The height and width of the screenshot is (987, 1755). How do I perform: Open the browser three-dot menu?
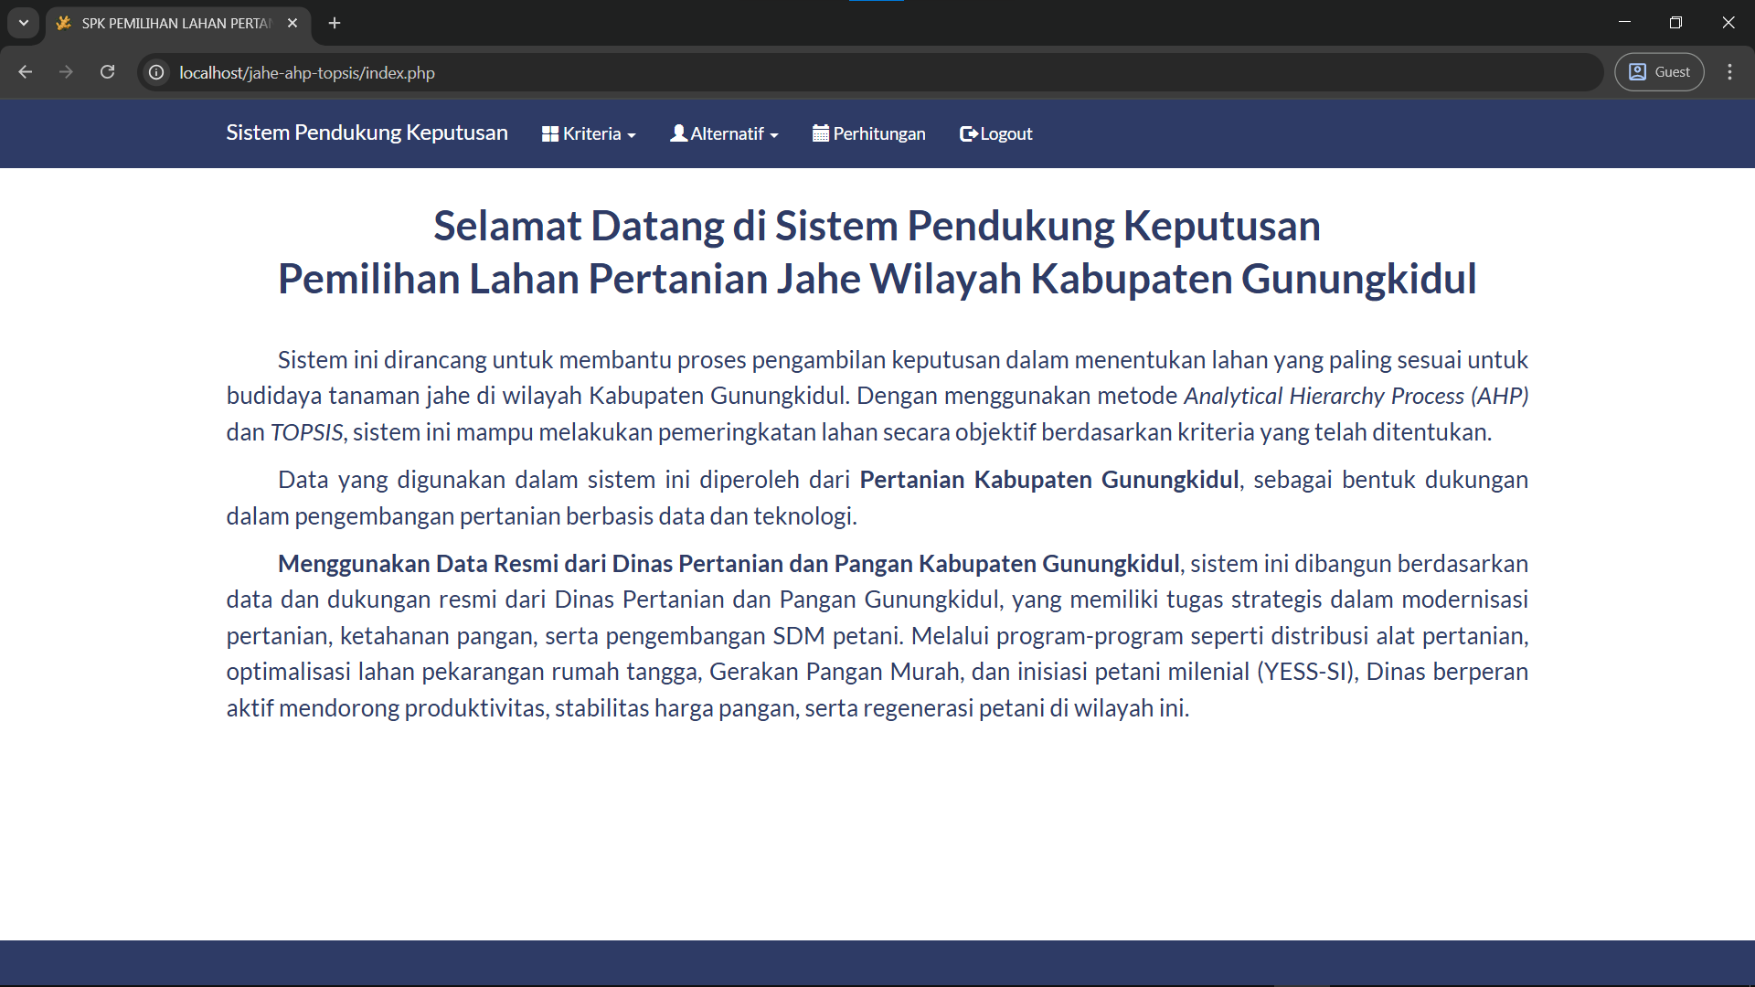(1729, 72)
